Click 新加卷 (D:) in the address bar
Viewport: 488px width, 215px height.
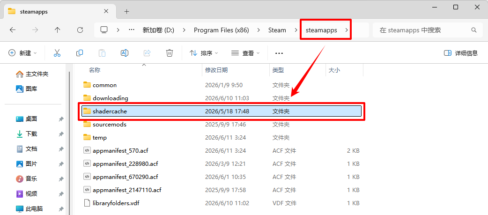pos(158,30)
